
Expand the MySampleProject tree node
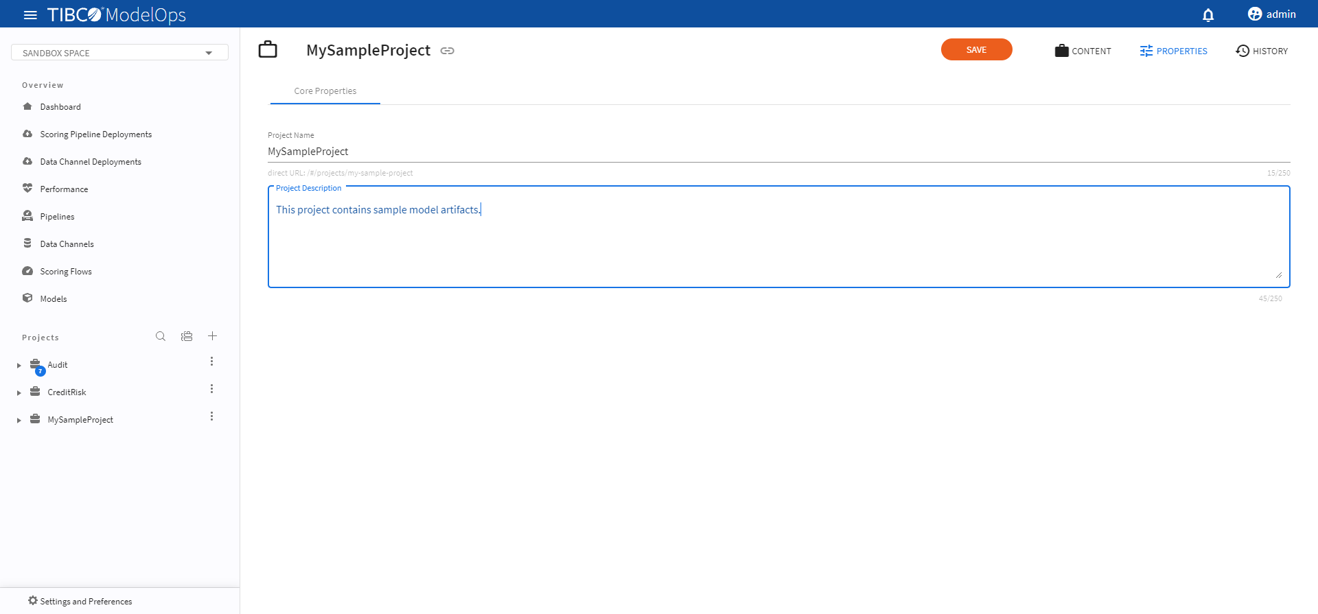click(x=19, y=421)
